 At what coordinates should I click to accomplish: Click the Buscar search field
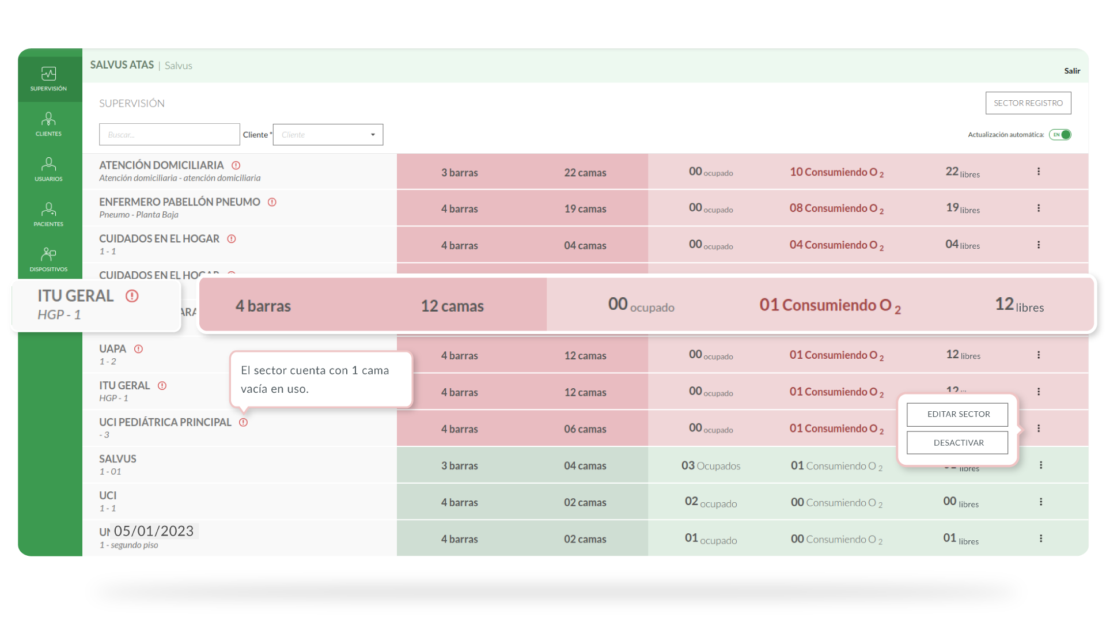169,135
